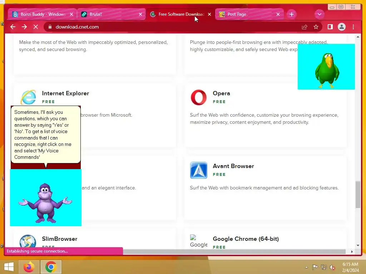Show hidden system tray icons

pos(306,267)
